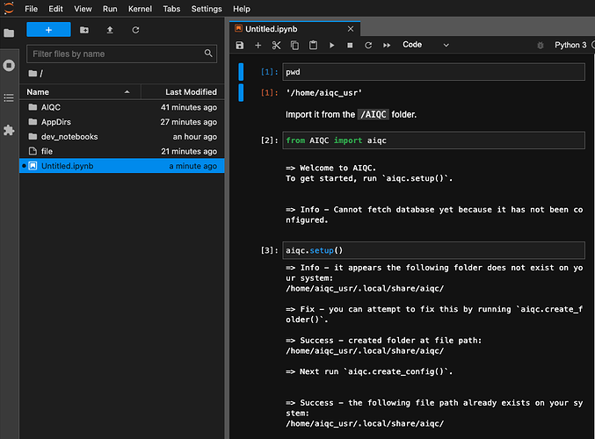Click the 'Import it from the /AIQC folder' text
This screenshot has width=595, height=439.
351,114
